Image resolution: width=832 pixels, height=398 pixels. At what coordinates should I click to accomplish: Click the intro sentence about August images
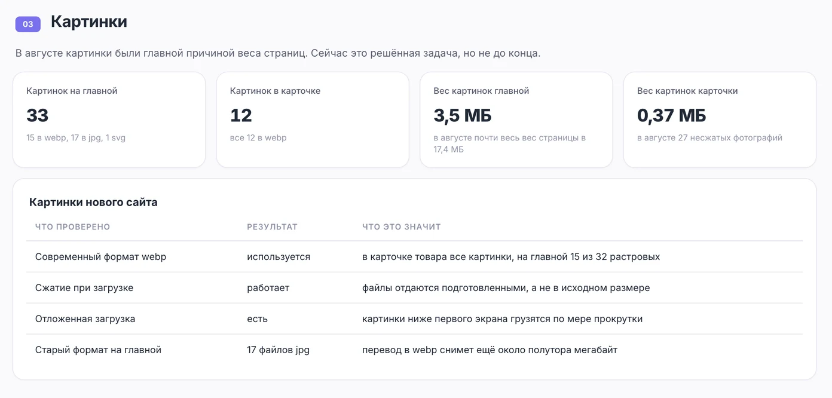tap(278, 53)
